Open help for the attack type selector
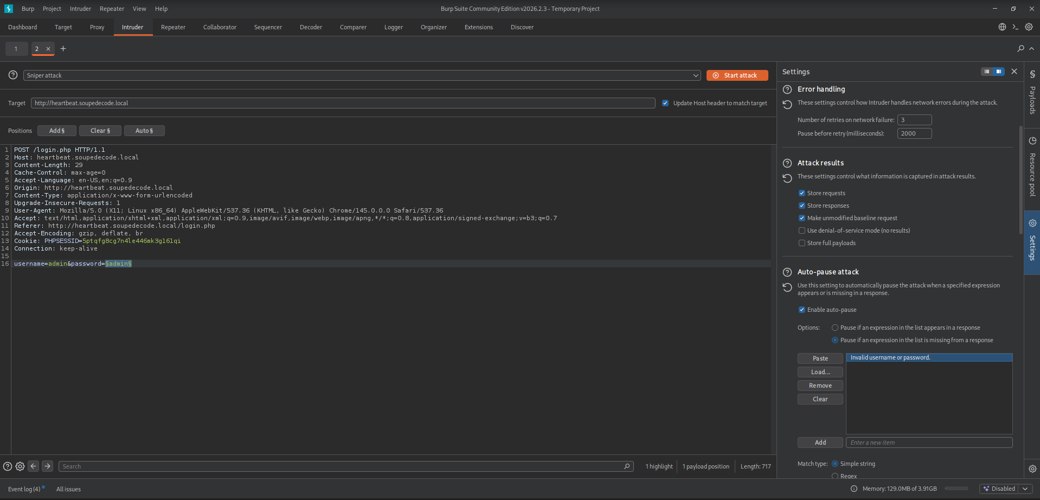The width and height of the screenshot is (1040, 500). tap(13, 75)
